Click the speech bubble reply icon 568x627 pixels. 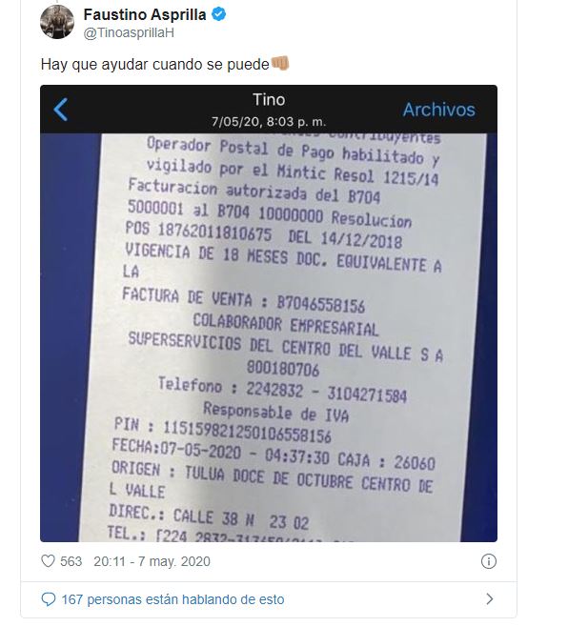click(49, 599)
